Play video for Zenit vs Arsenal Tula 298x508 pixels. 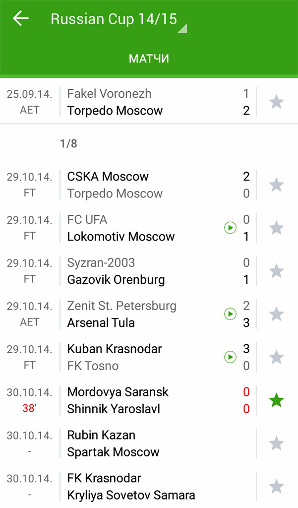click(x=230, y=314)
